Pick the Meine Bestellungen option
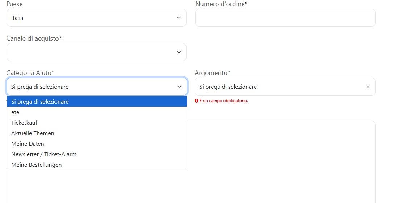 (97, 165)
